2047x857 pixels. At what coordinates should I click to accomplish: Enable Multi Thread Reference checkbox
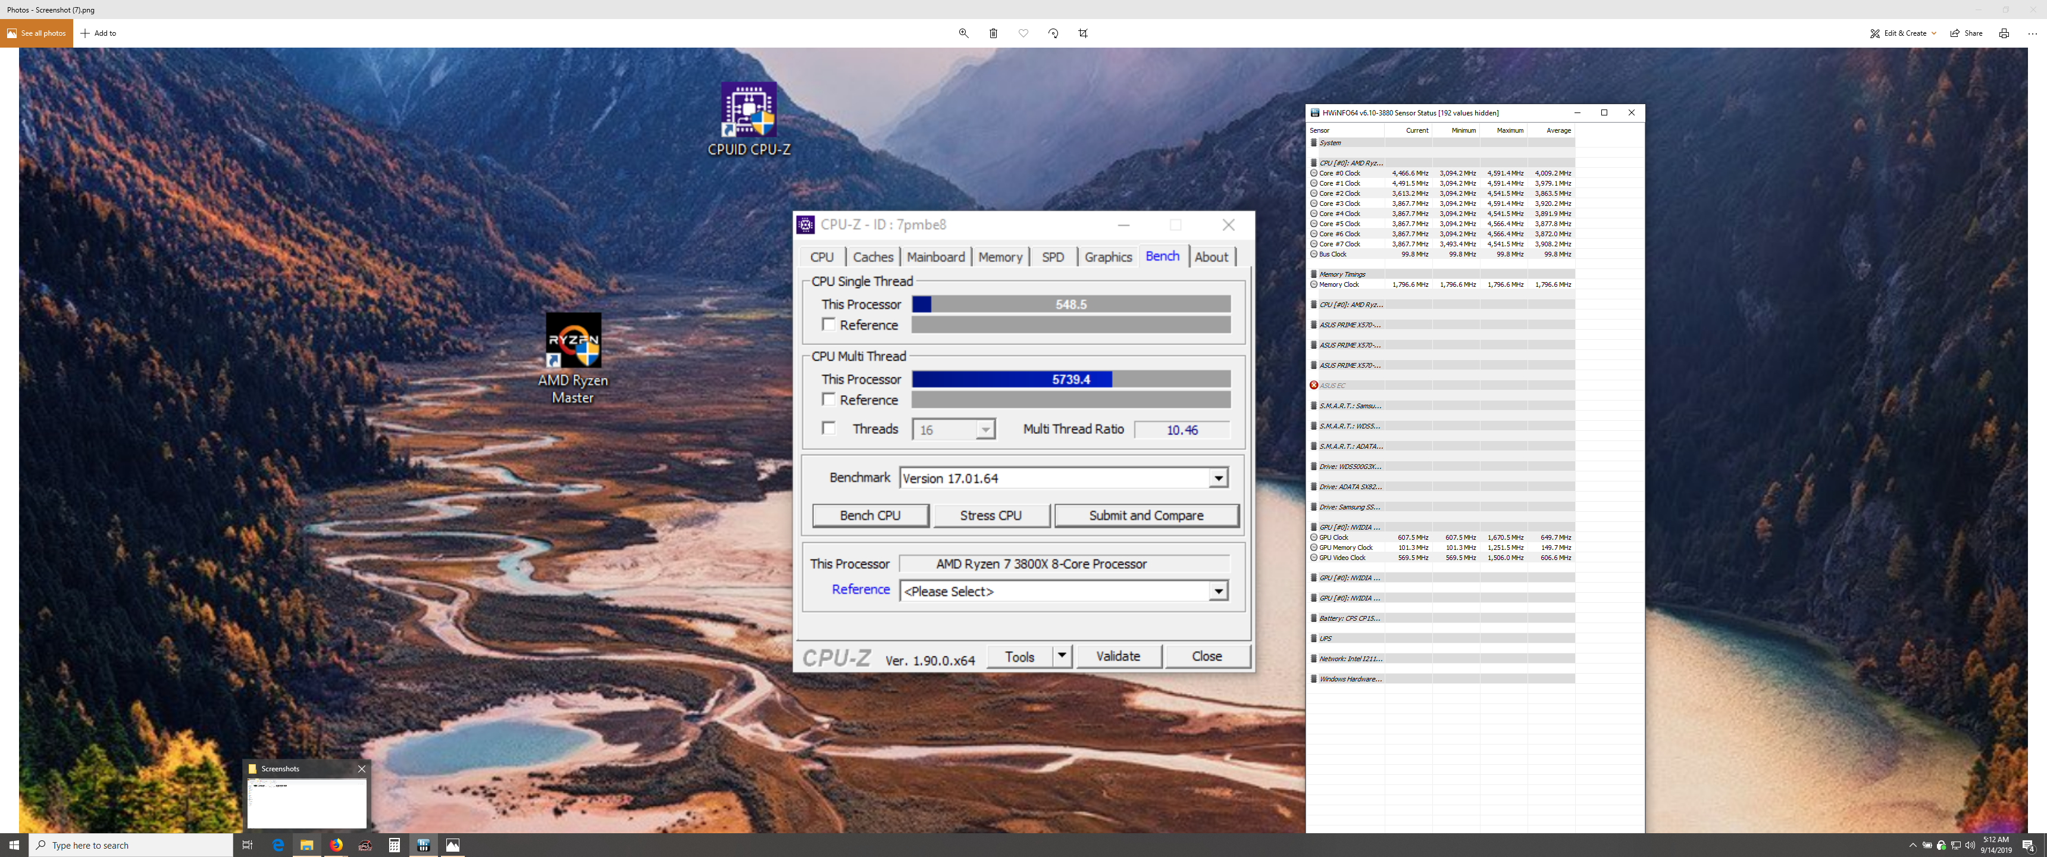point(829,399)
